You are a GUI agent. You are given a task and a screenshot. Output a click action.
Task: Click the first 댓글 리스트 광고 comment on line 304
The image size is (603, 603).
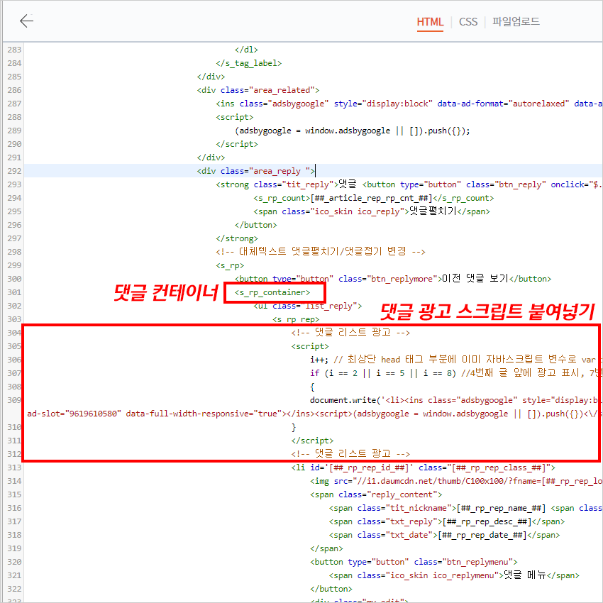(x=350, y=332)
